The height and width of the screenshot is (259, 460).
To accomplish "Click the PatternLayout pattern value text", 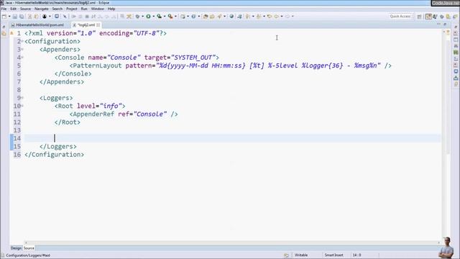I will point(268,65).
